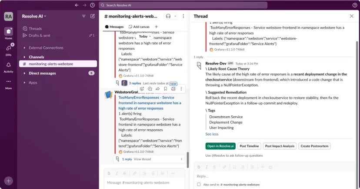Bookmark the message for later

(x=165, y=89)
